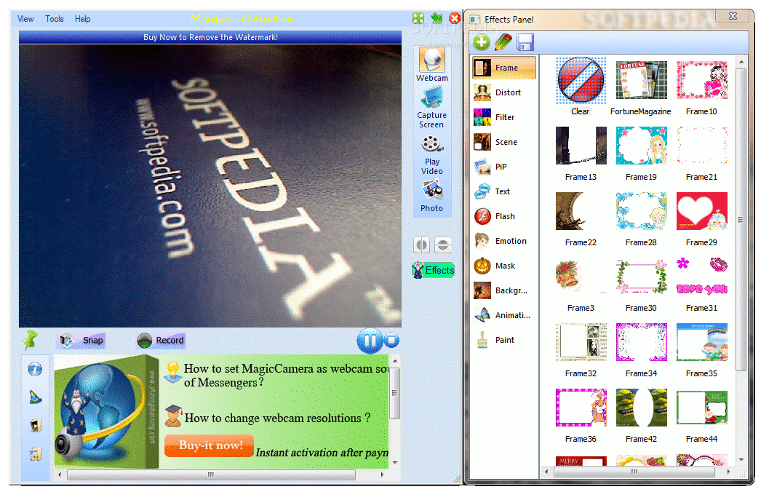Open the Background effects category
The image size is (769, 500).
[504, 290]
